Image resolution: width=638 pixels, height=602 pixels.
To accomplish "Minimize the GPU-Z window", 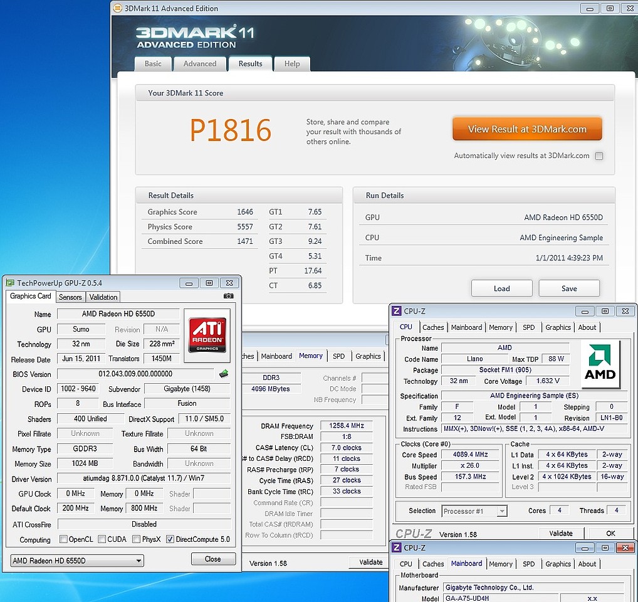I will (189, 283).
